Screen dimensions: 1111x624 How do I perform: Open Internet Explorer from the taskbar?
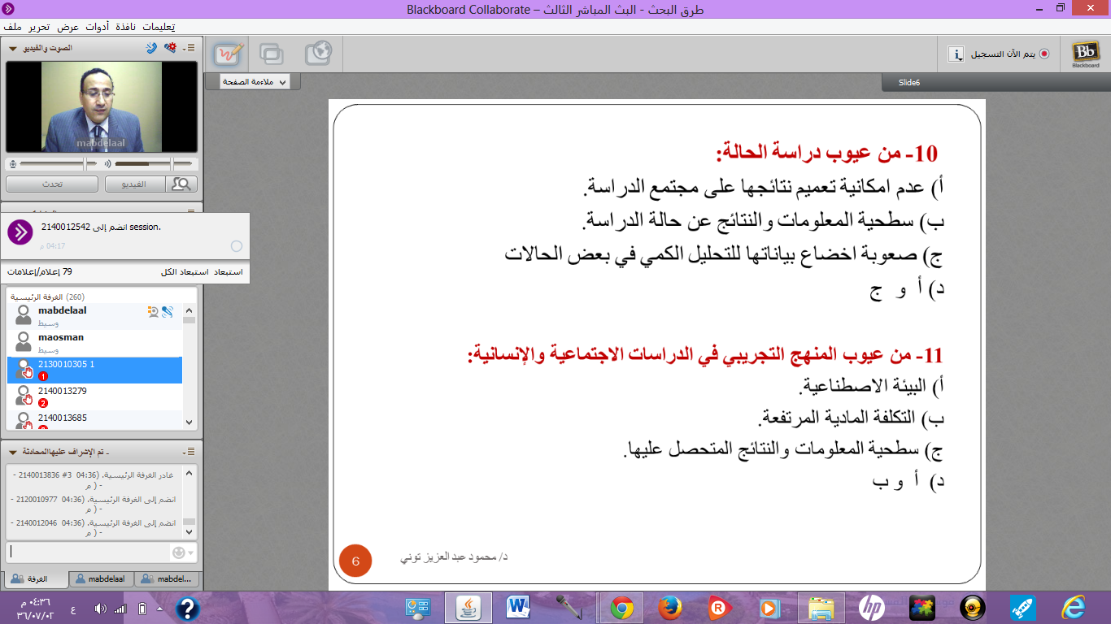point(1074,608)
